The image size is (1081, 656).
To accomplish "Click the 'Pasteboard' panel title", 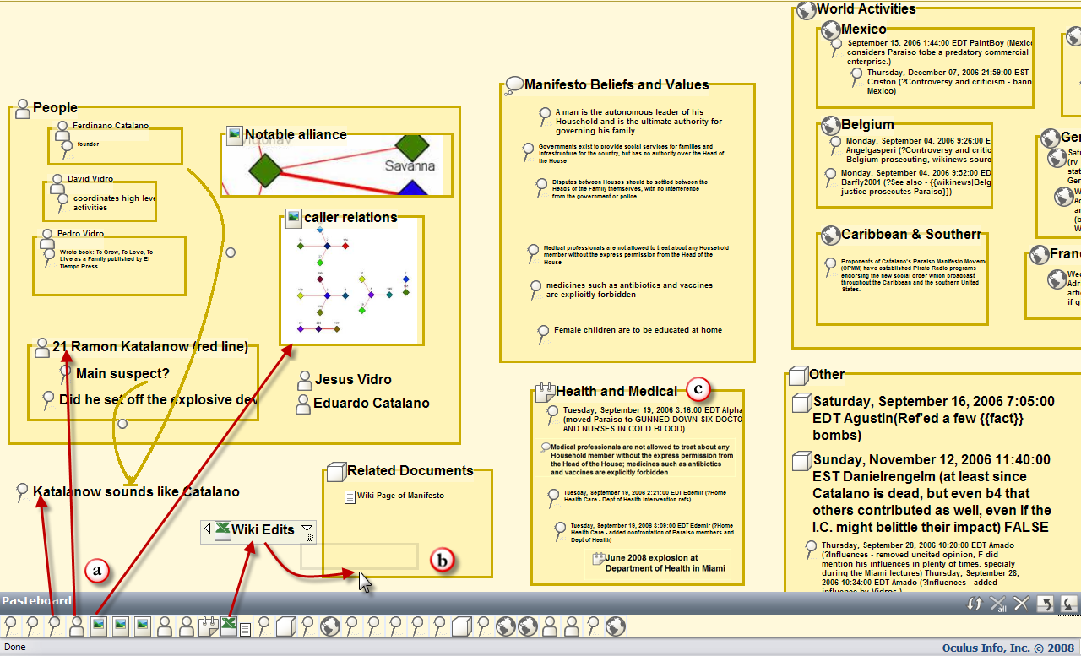I will coord(36,601).
